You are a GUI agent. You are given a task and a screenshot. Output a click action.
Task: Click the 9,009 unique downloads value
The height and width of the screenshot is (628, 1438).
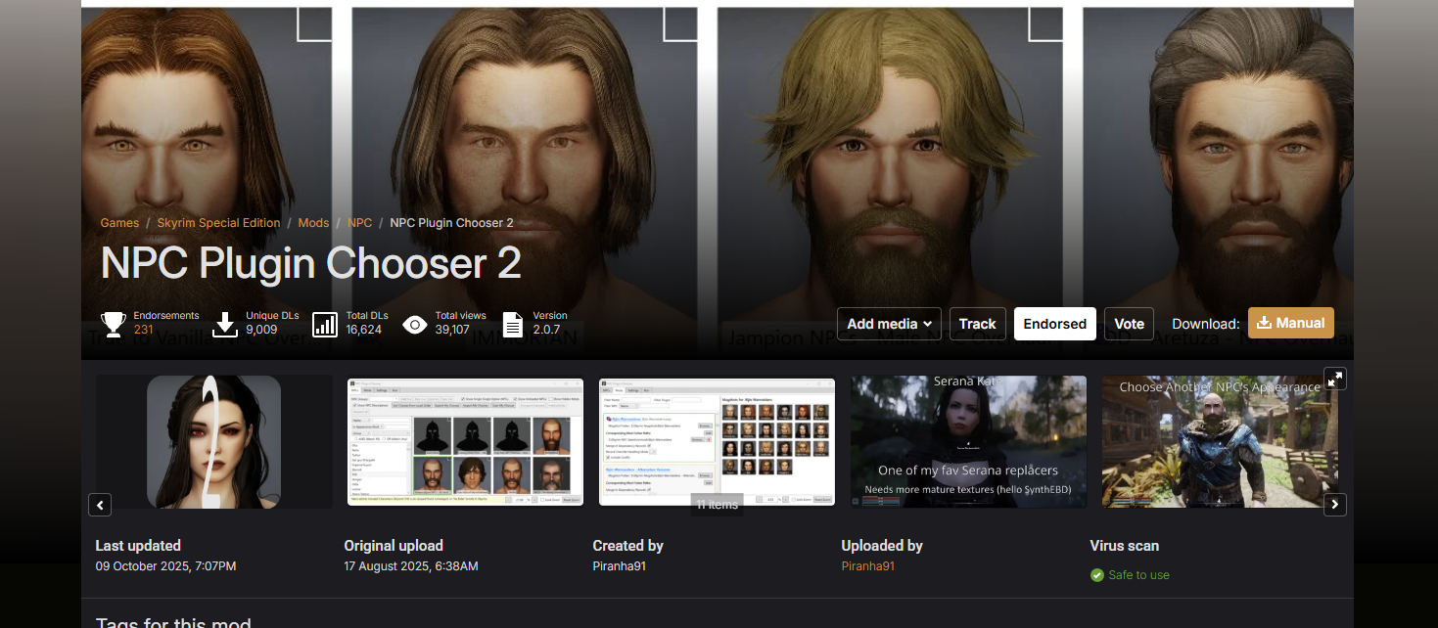[x=261, y=330]
